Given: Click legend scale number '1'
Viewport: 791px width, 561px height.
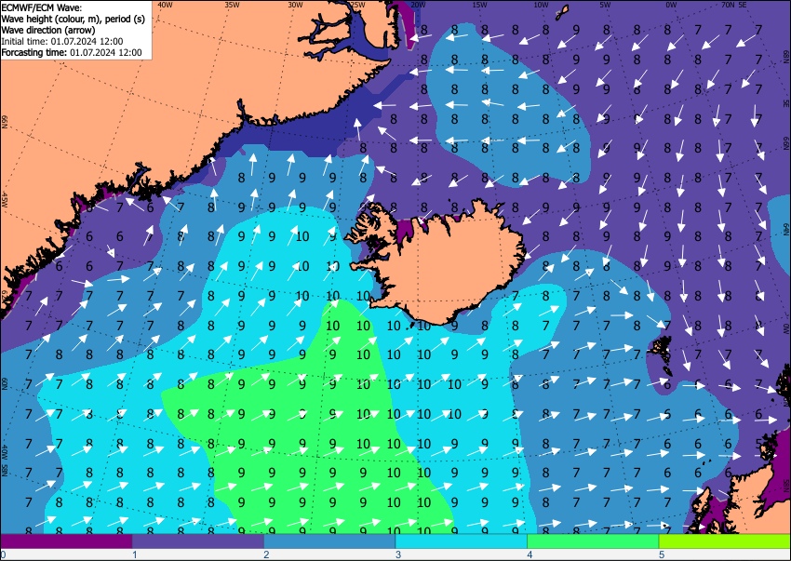Looking at the screenshot, I should tap(134, 554).
